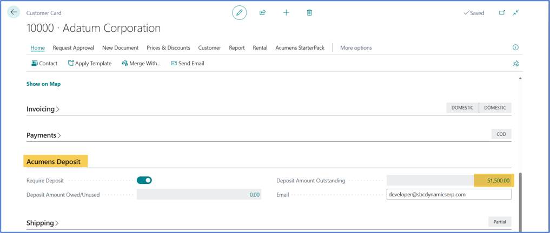Click the 10000 · Adatum Corporation title
This screenshot has width=550, height=233.
pos(94,28)
